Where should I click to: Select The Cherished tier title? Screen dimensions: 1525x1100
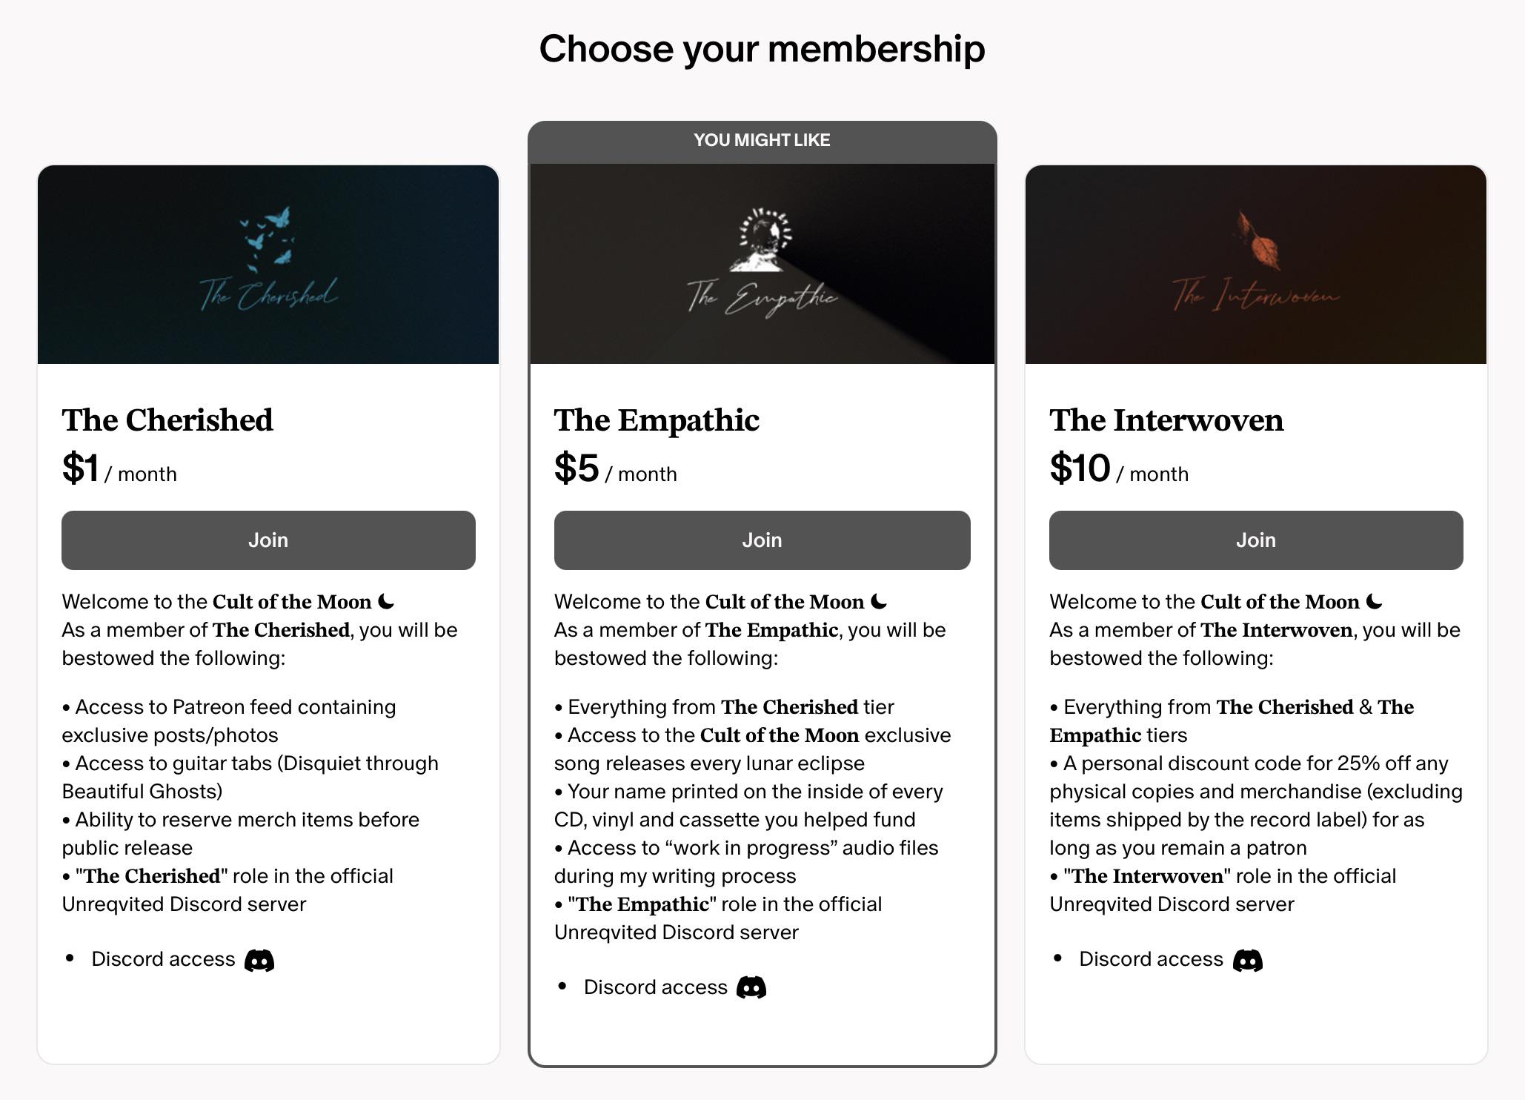tap(167, 420)
